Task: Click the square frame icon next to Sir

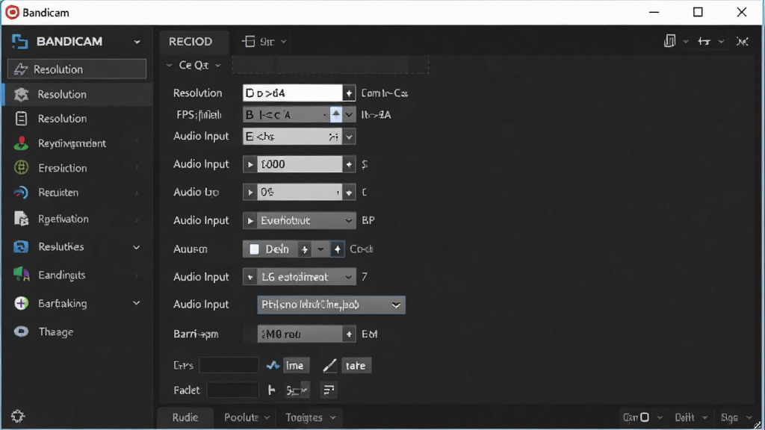Action: click(x=248, y=42)
